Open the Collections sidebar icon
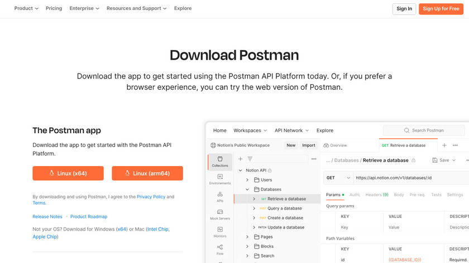 coord(220,162)
